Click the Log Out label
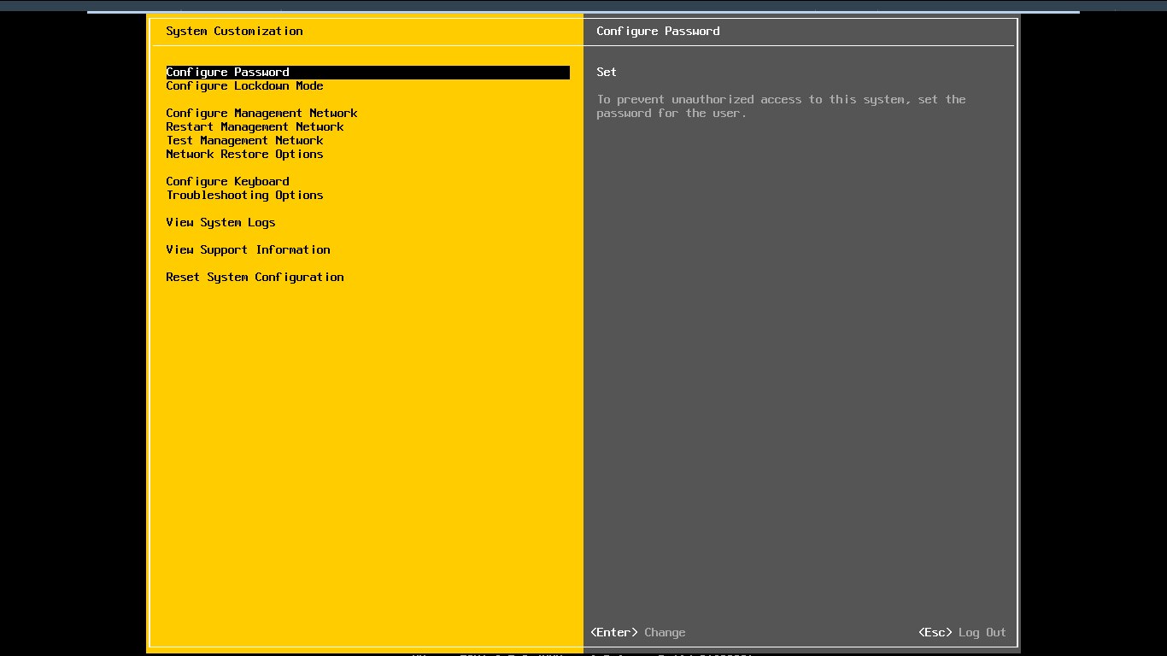 click(982, 633)
